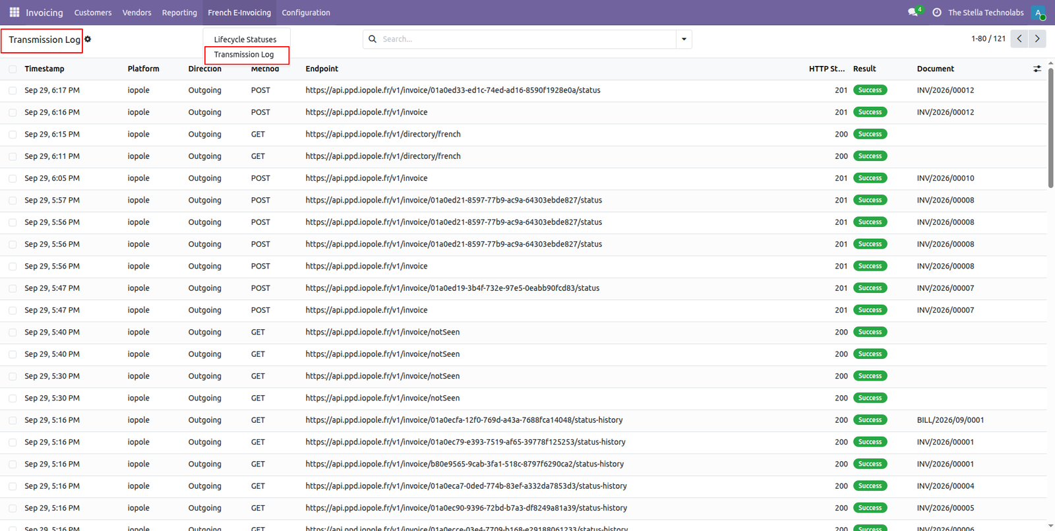Go to the next page arrow
This screenshot has width=1055, height=531.
coord(1037,39)
